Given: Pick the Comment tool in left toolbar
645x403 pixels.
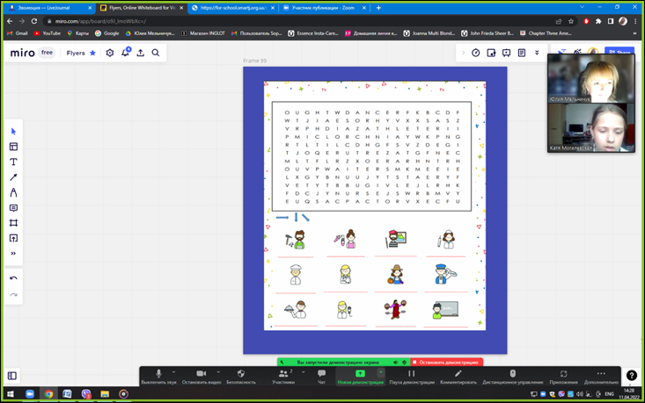Looking at the screenshot, I should (13, 208).
